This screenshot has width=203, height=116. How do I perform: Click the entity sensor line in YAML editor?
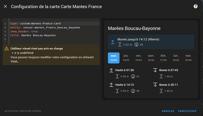45,27
